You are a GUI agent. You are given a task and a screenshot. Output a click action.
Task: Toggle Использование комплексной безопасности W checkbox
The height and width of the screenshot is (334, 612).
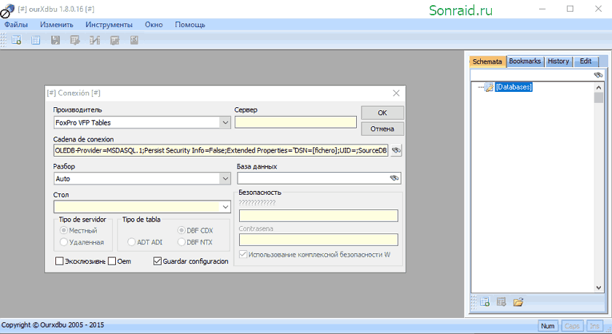(243, 255)
